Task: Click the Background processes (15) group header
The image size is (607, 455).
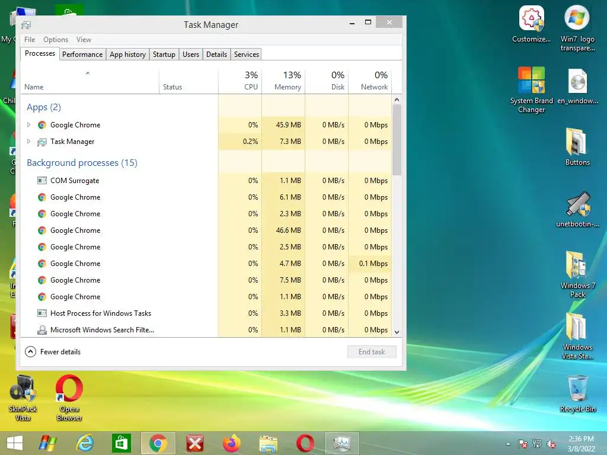Action: click(x=82, y=163)
